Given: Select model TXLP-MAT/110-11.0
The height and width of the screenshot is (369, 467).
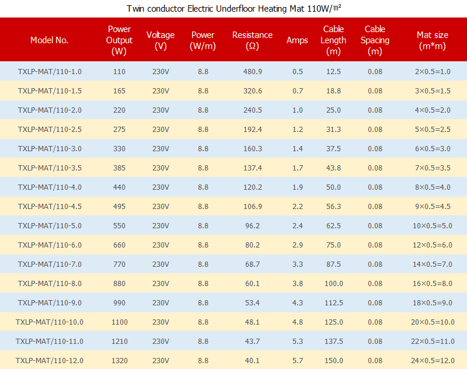Looking at the screenshot, I should (50, 342).
